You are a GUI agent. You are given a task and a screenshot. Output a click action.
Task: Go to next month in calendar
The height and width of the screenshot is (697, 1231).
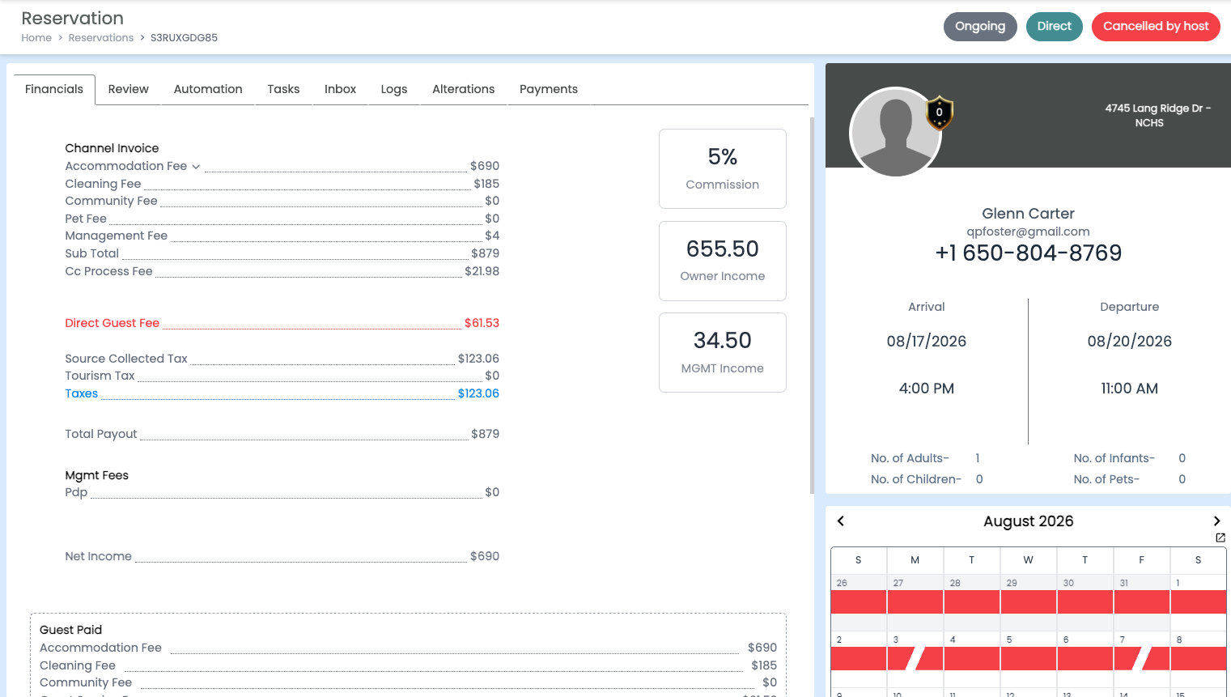click(1216, 521)
